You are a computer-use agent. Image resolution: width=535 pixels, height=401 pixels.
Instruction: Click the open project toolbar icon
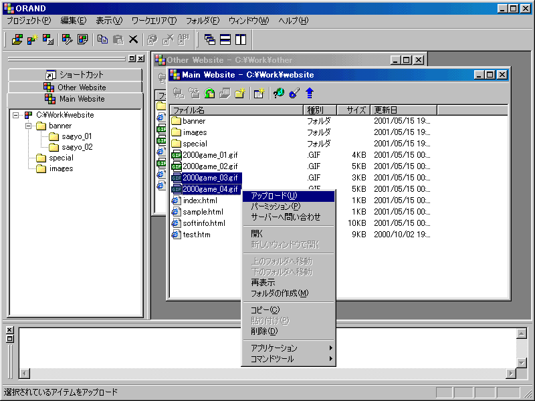[17, 39]
